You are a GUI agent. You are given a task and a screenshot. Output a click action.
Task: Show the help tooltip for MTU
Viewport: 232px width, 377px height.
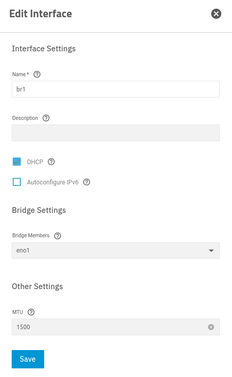pyautogui.click(x=31, y=312)
